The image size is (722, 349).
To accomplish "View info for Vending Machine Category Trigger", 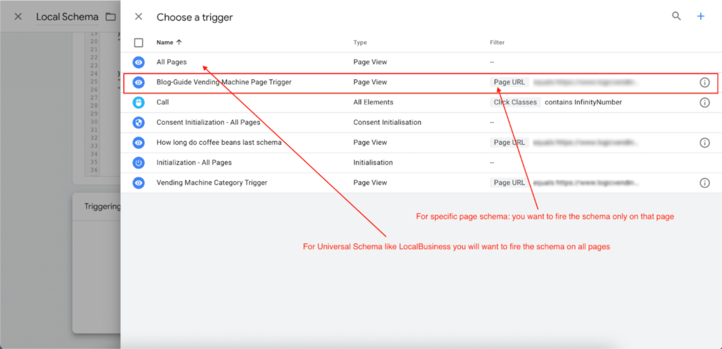I will tap(705, 183).
